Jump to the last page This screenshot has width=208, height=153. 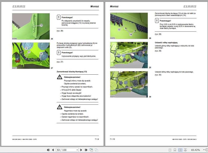(x=86, y=150)
